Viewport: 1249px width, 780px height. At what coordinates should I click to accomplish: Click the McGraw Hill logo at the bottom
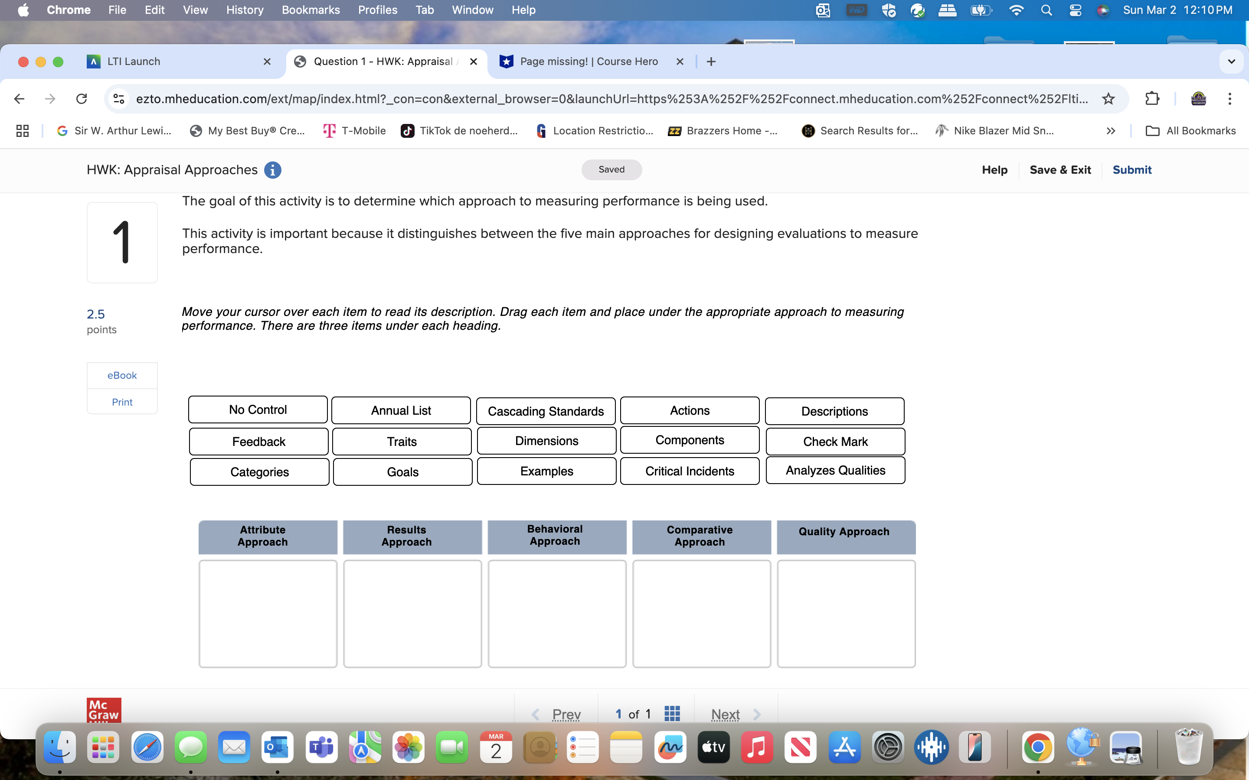pos(103,710)
